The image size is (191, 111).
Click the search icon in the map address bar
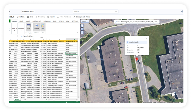coord(116,22)
